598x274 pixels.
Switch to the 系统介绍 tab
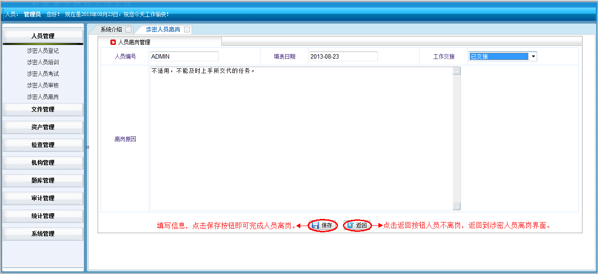[111, 30]
